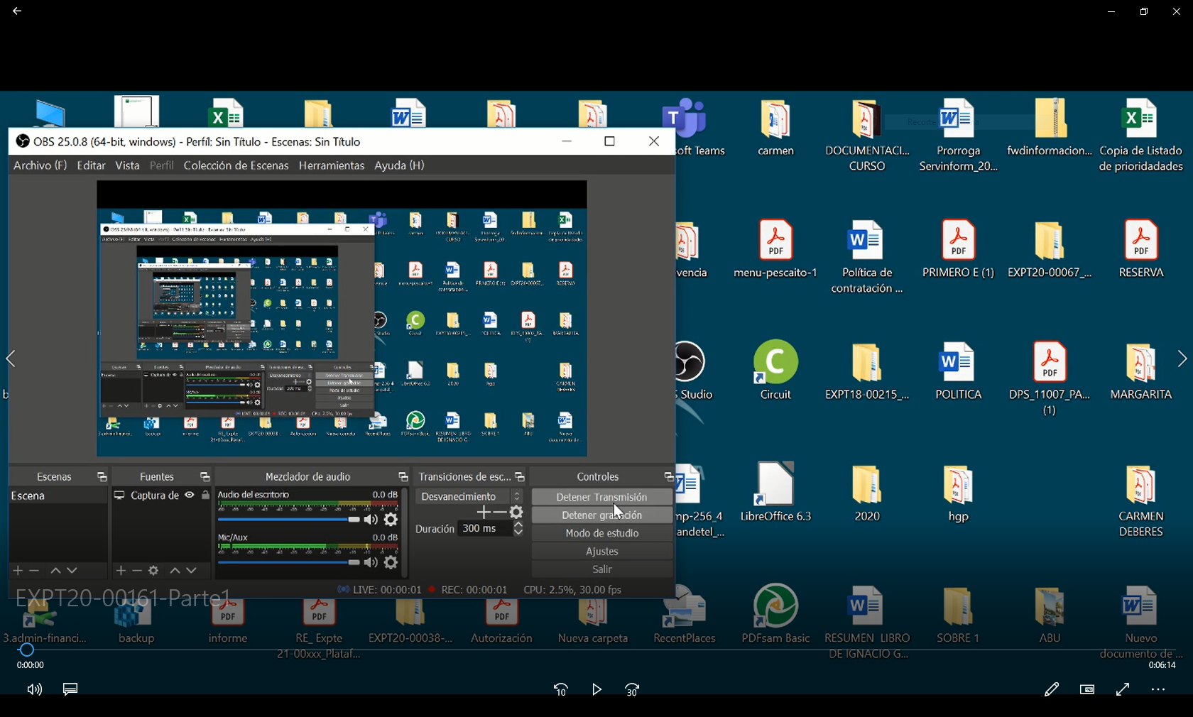Image resolution: width=1193 pixels, height=717 pixels.
Task: Toggle eye visibility of Captura de source
Action: click(x=190, y=496)
